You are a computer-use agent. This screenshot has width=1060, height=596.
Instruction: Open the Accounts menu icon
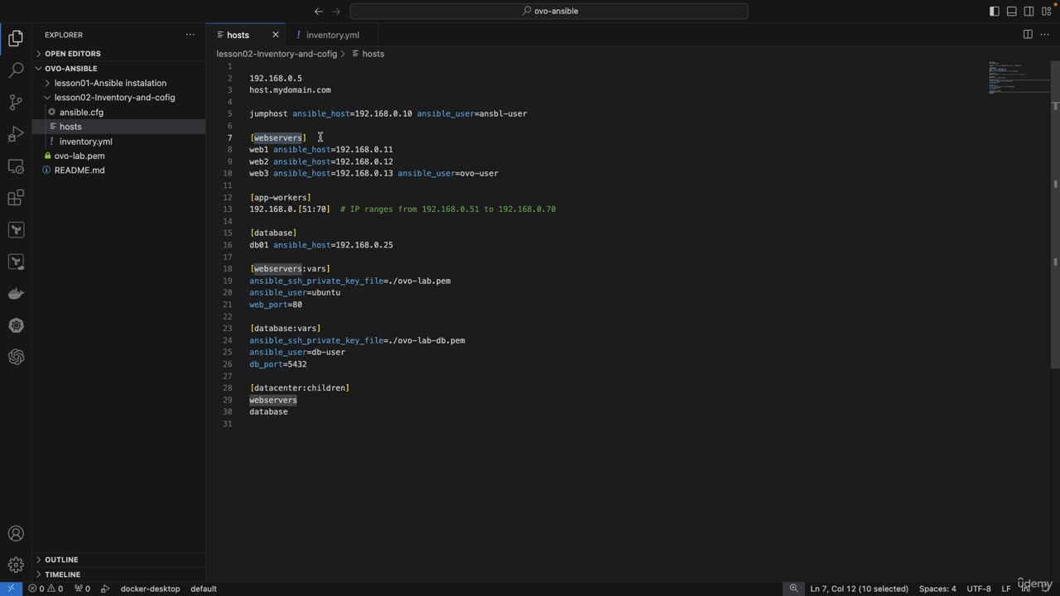point(16,534)
